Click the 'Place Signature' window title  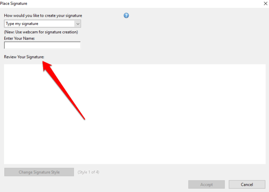(x=13, y=4)
